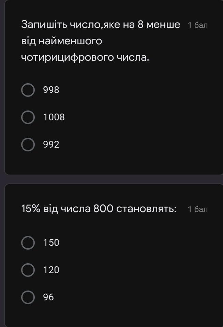Click the question text starting "Запишіть число"

click(101, 25)
